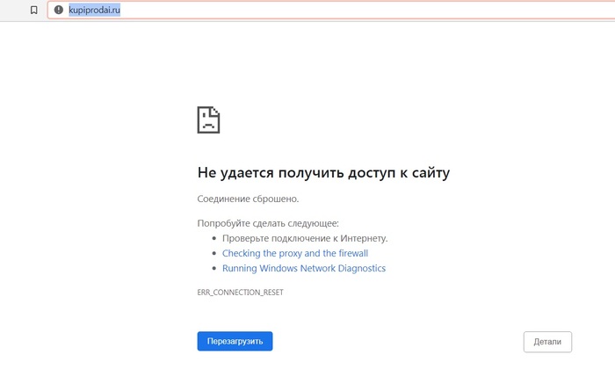Click the sad page error icon
Screen dimensions: 615x369
point(208,119)
